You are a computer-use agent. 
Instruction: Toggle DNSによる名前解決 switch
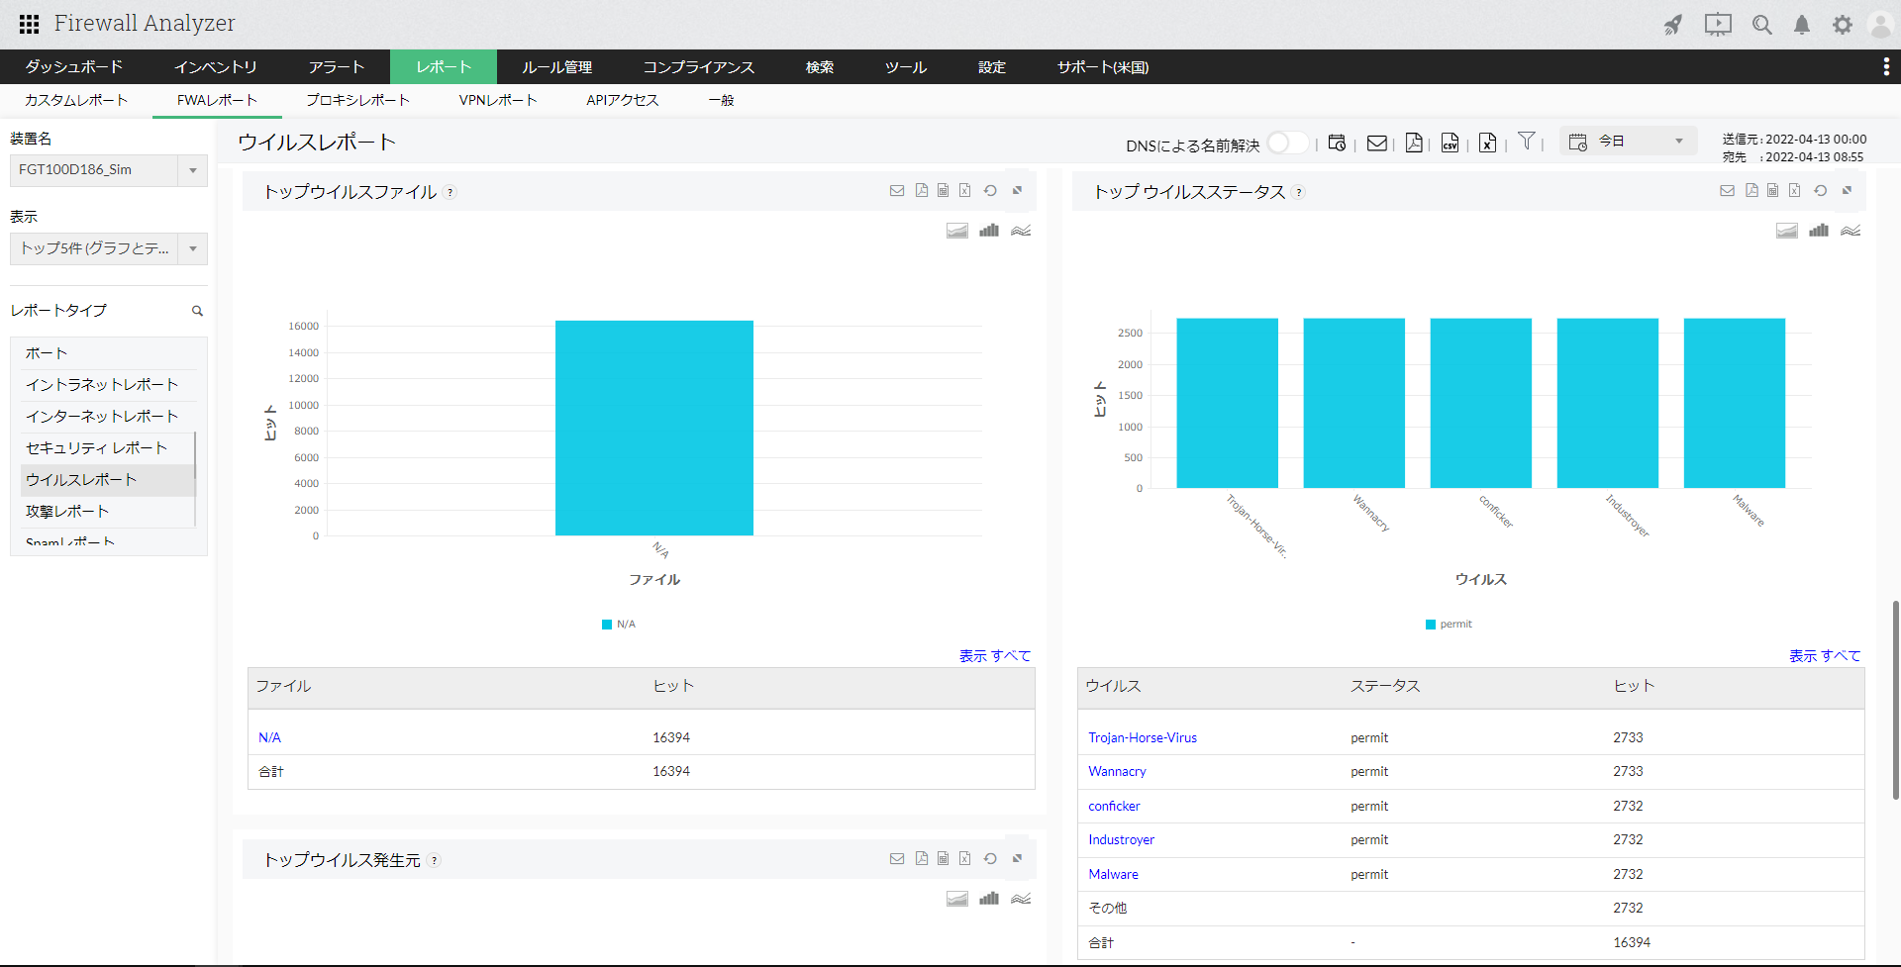[x=1286, y=144]
